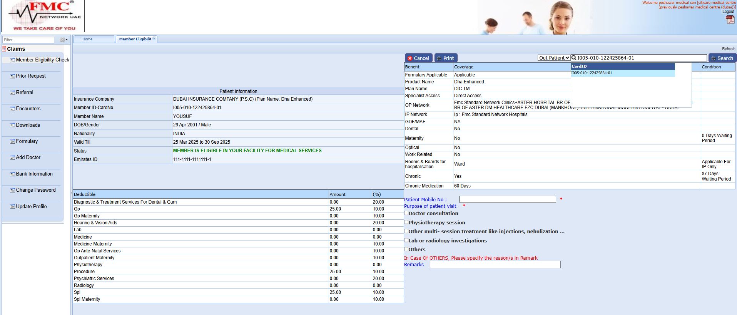The width and height of the screenshot is (737, 315).
Task: Select the suggested CardID I005-010-122425864-01
Action: (592, 73)
